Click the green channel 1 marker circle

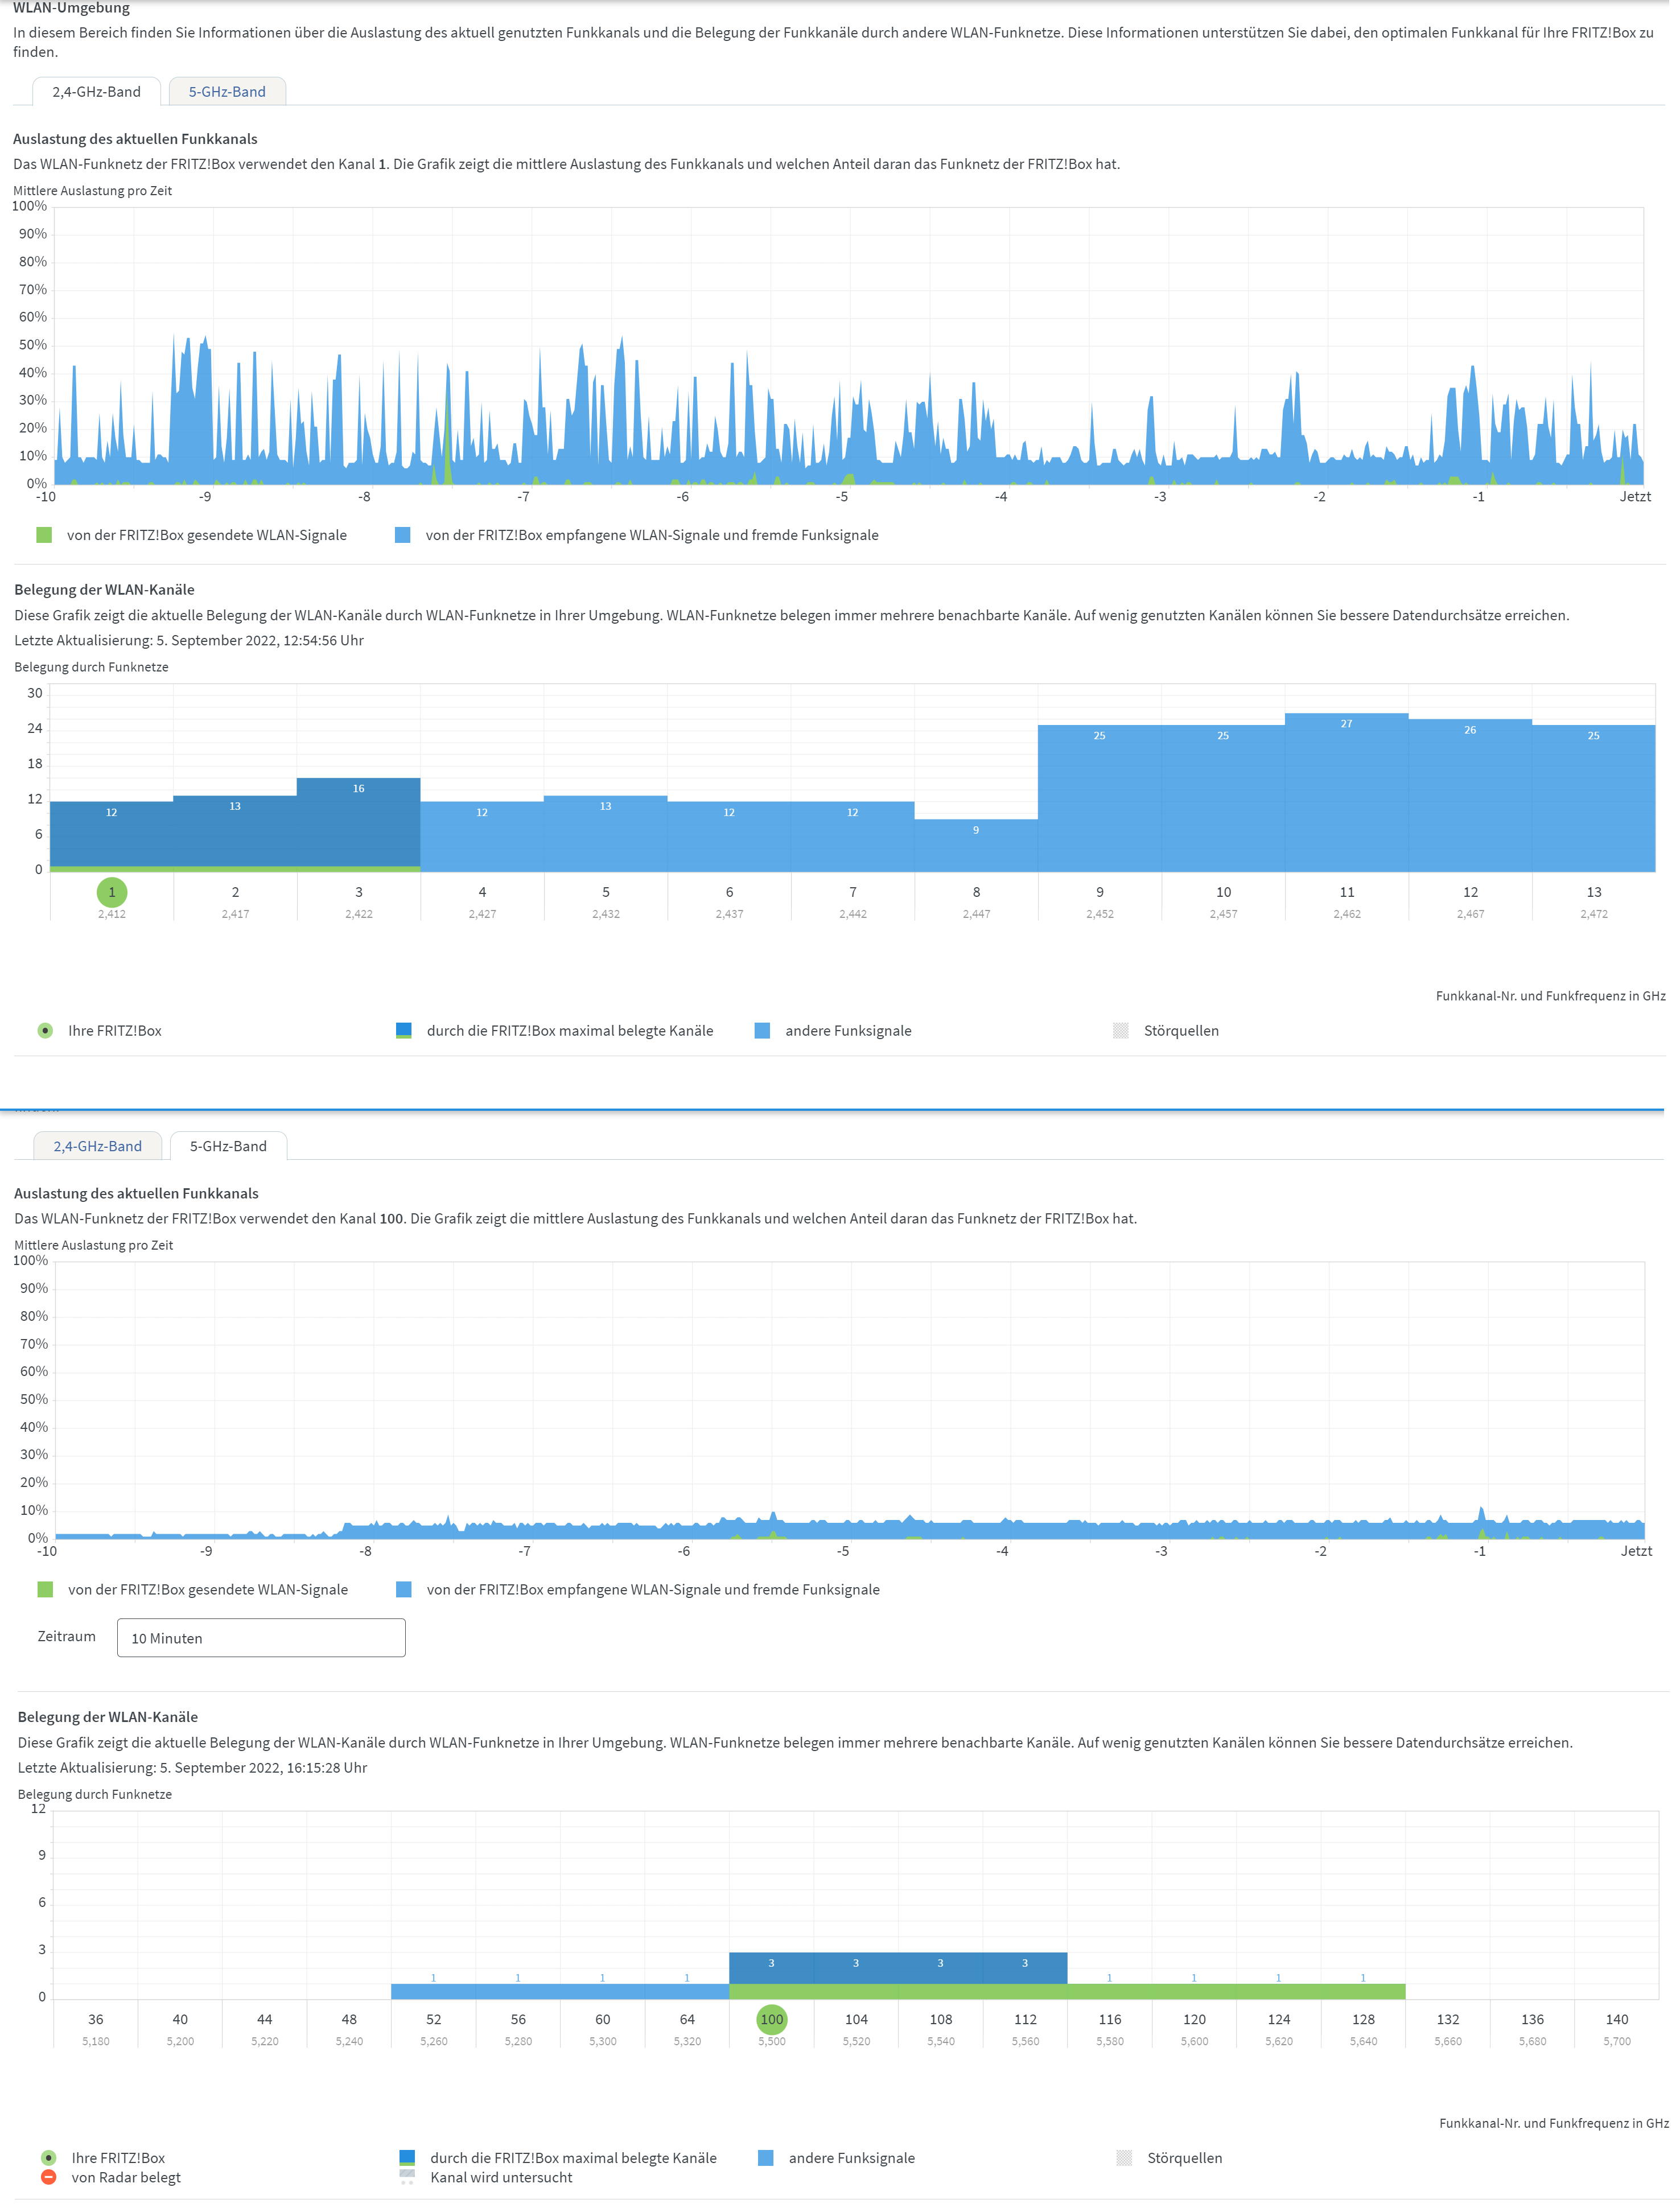112,892
